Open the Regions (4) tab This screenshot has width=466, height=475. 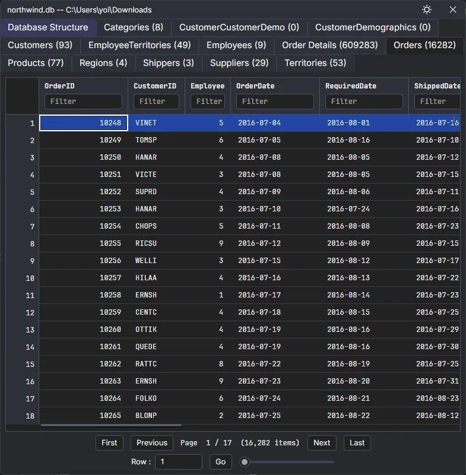click(x=103, y=63)
